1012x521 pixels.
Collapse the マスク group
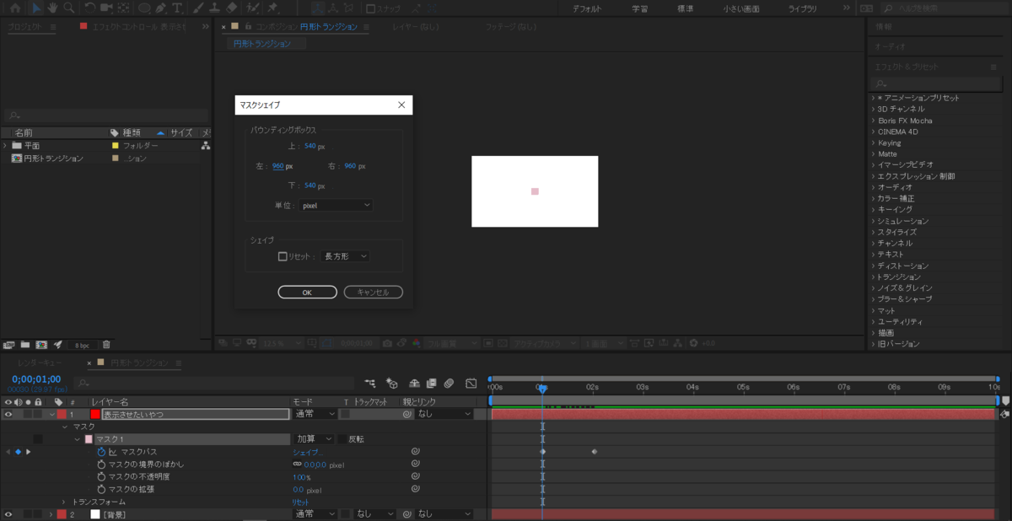(65, 427)
